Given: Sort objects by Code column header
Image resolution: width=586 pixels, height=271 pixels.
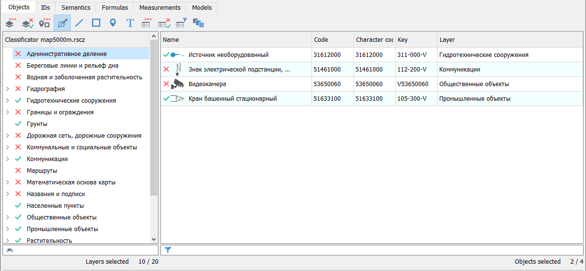Looking at the screenshot, I should coord(332,39).
